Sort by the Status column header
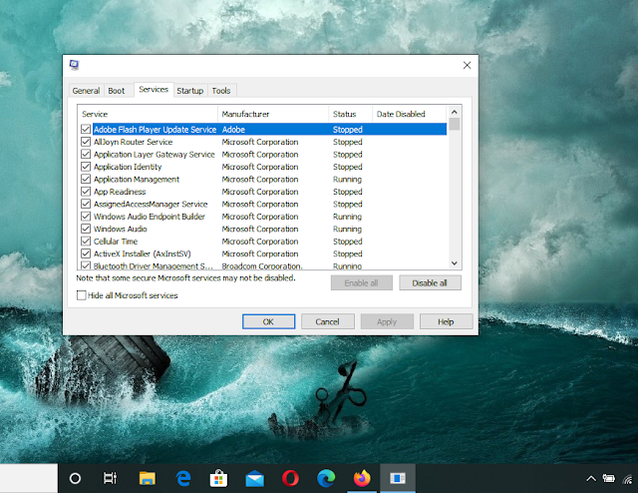Viewport: 638px width, 493px height. pos(350,114)
